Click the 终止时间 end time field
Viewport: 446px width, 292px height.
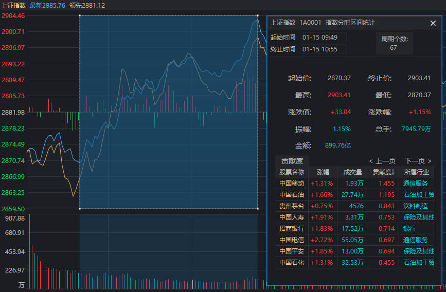tap(324, 49)
